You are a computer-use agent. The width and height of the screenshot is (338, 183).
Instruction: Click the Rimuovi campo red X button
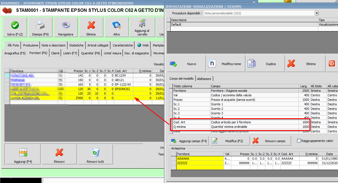click(271, 141)
